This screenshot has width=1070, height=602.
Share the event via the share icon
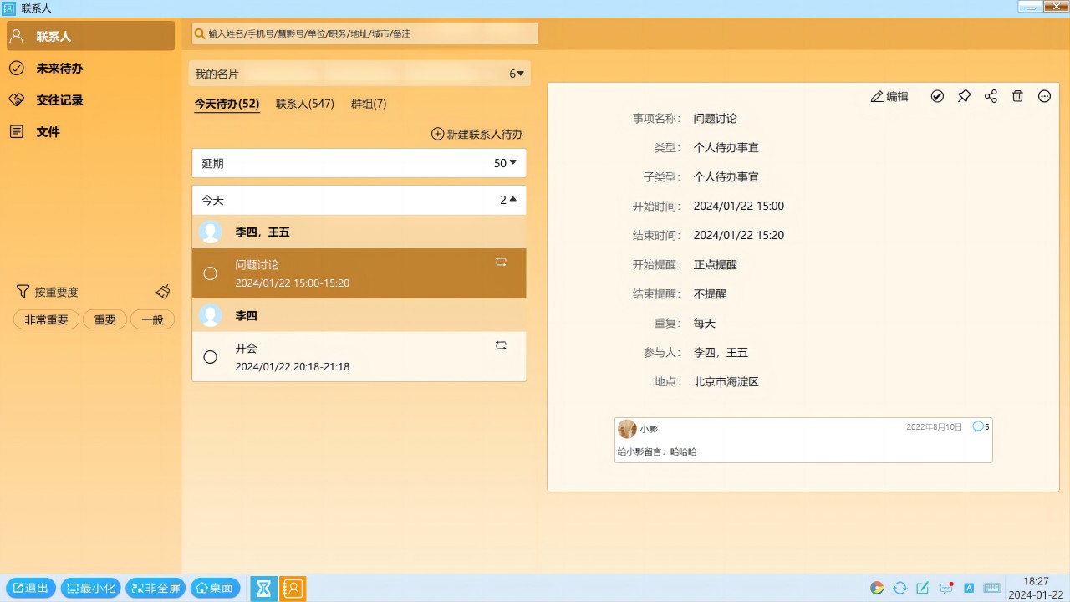pyautogui.click(x=991, y=96)
